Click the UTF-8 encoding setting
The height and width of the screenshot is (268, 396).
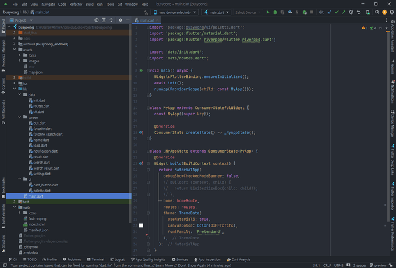click(x=339, y=265)
